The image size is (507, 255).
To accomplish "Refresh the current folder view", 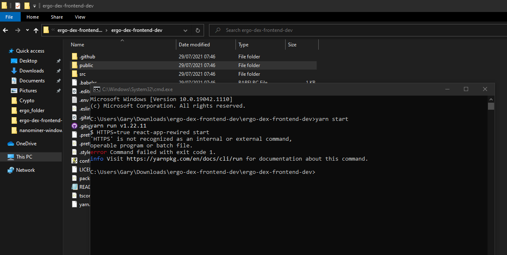I will click(197, 30).
